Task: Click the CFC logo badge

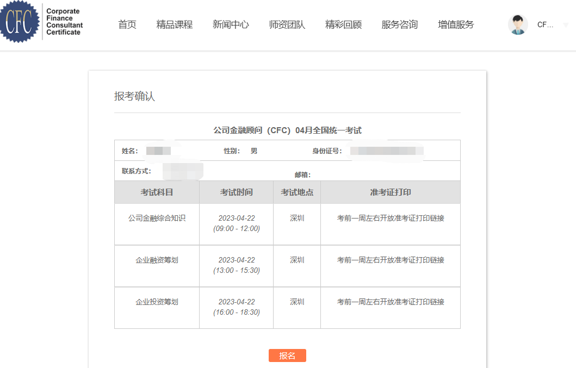Action: (x=20, y=21)
